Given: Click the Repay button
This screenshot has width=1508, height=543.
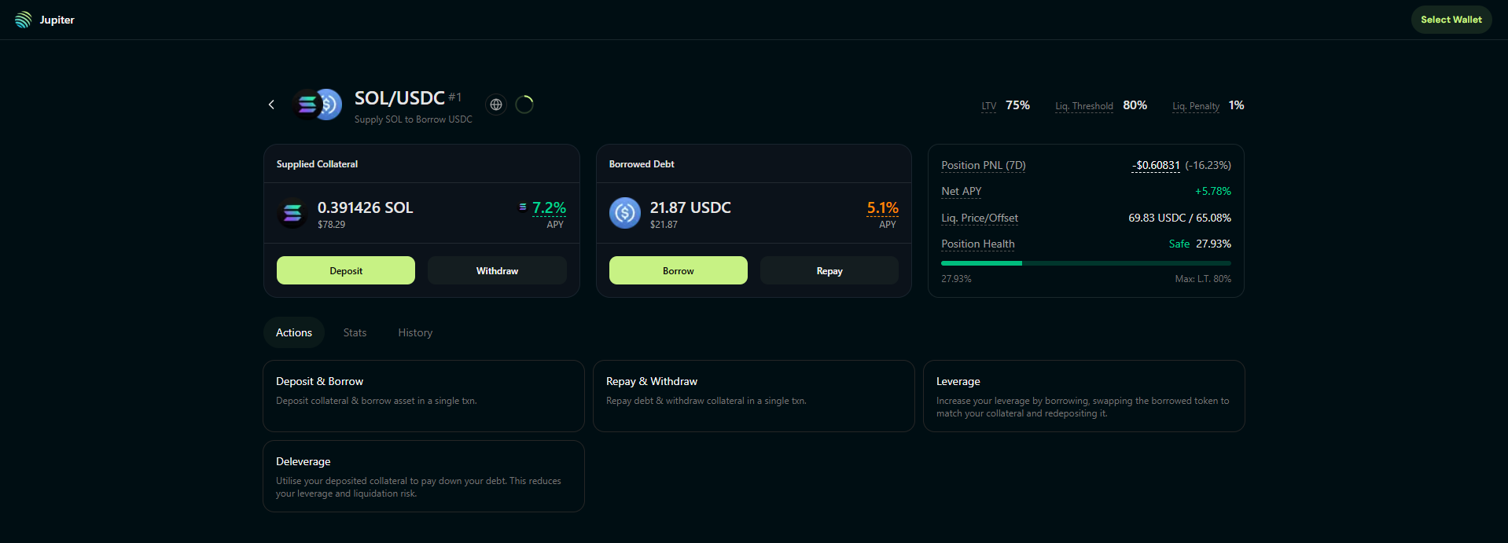Looking at the screenshot, I should [x=829, y=270].
